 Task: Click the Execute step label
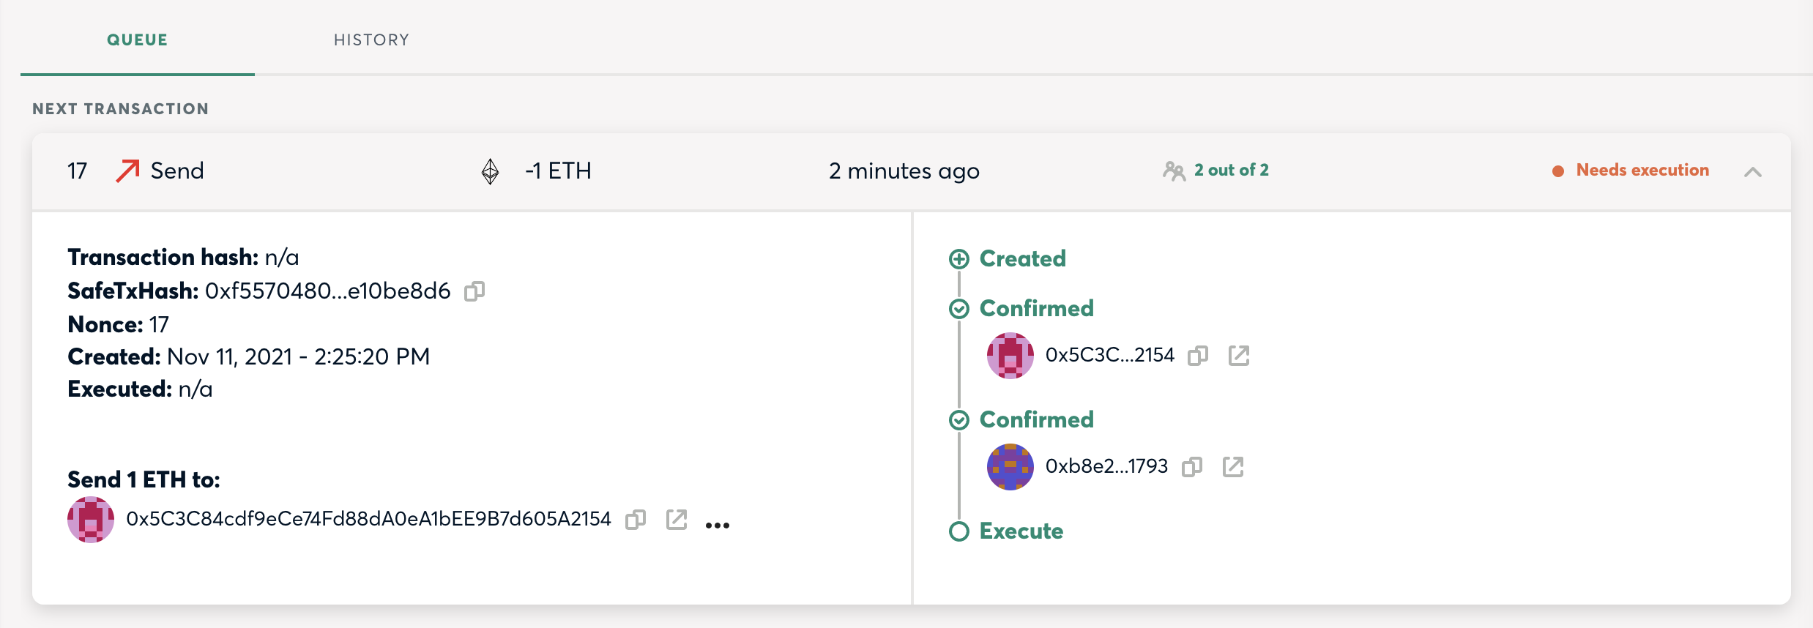[x=1021, y=531]
